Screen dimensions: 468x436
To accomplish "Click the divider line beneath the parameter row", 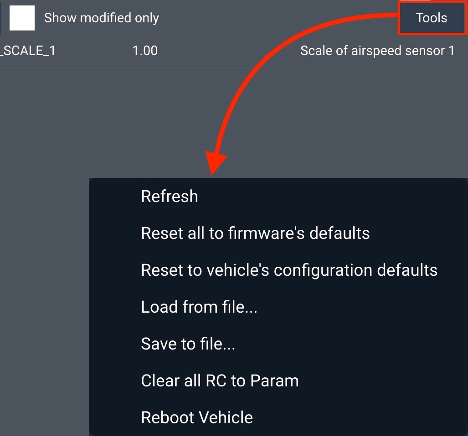I will tap(228, 68).
